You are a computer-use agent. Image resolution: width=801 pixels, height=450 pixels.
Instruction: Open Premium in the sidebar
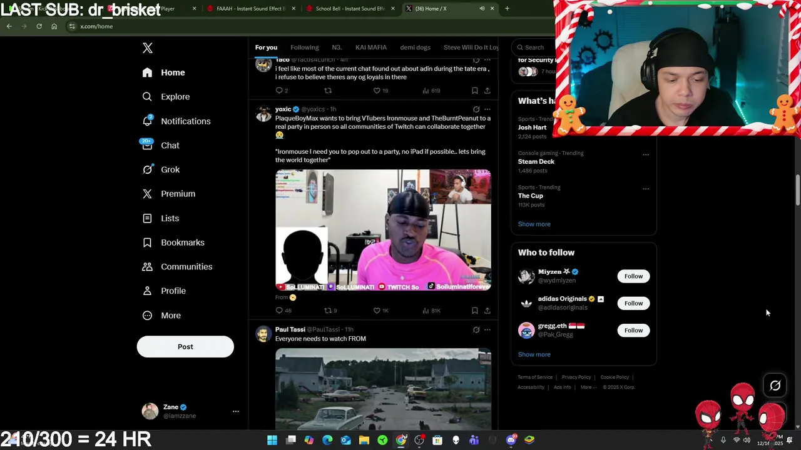point(169,194)
